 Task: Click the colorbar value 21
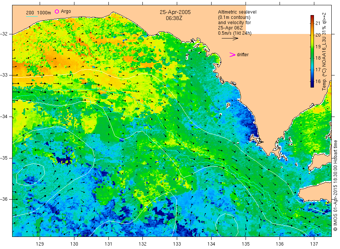(x=318, y=23)
